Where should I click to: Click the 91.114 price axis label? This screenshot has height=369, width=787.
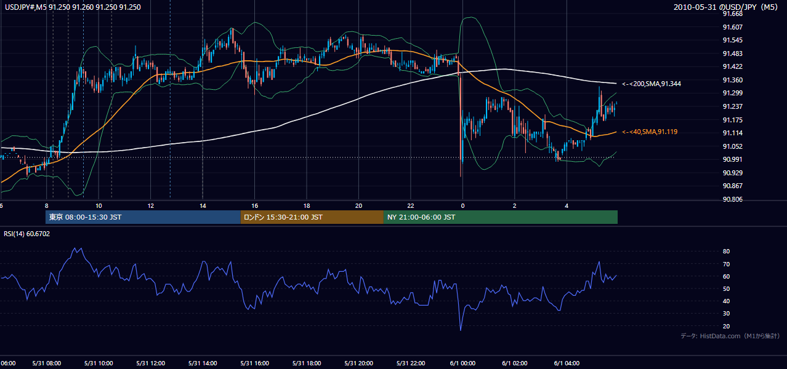coord(733,133)
